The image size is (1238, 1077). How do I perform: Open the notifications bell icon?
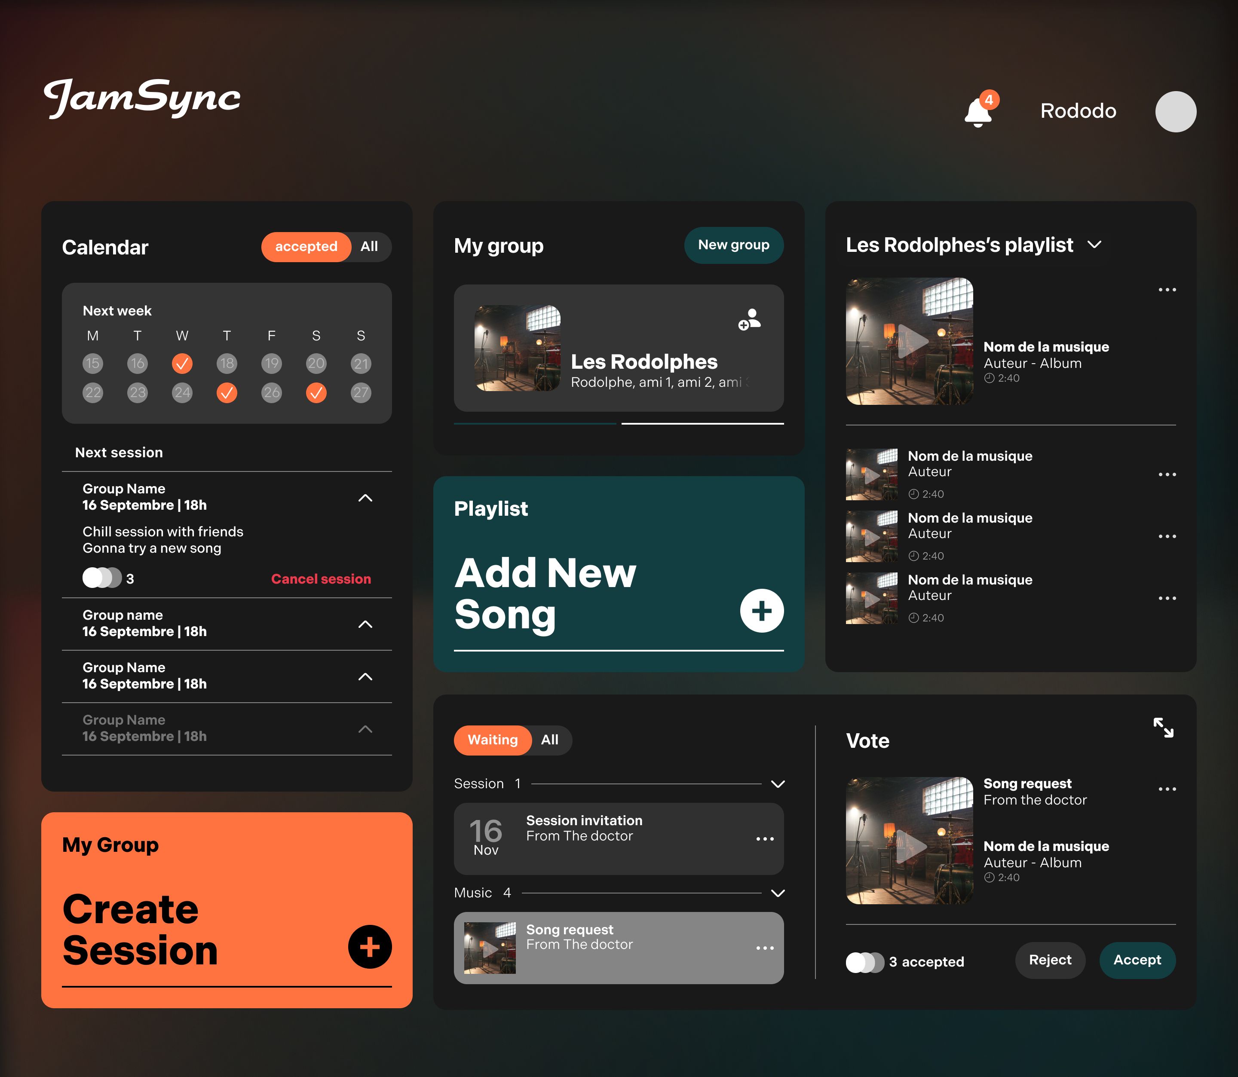point(978,113)
